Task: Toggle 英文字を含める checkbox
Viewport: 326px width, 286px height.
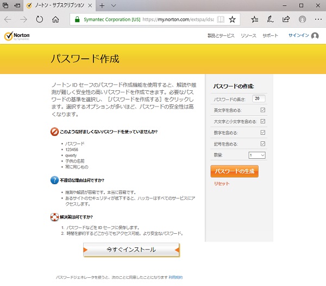Action: 262,110
